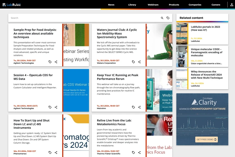Viewport: 235px width, 157px height.
Task: Click the search magnifier icon
Action: pos(162,18)
